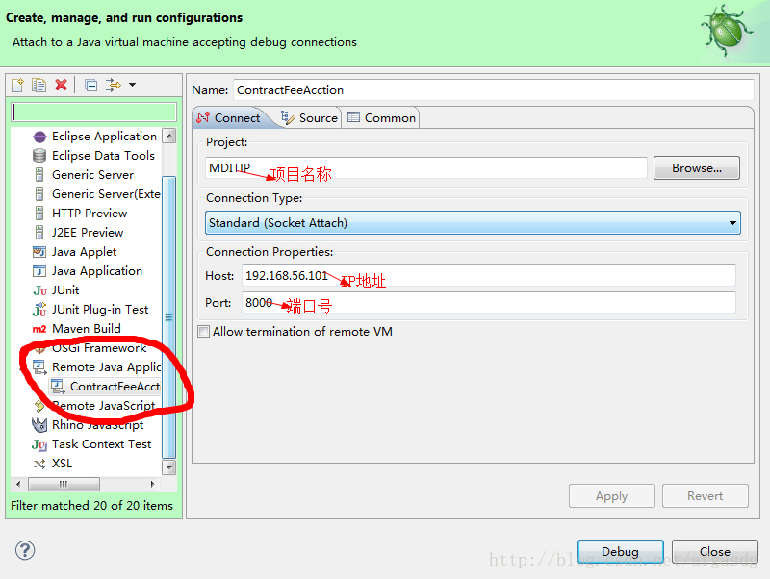Click the list's scroll up arrow
Image resolution: width=770 pixels, height=579 pixels.
(x=169, y=136)
